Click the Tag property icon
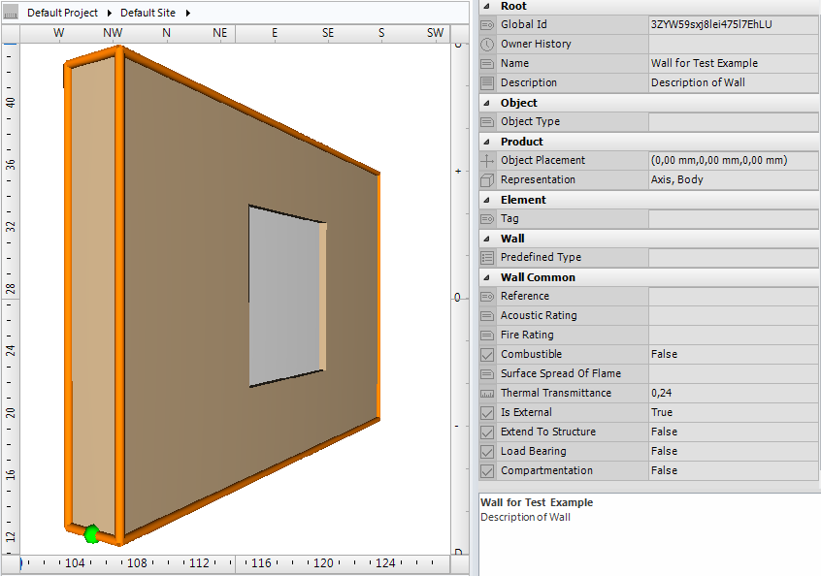Viewport: 821px width, 576px height. click(487, 219)
